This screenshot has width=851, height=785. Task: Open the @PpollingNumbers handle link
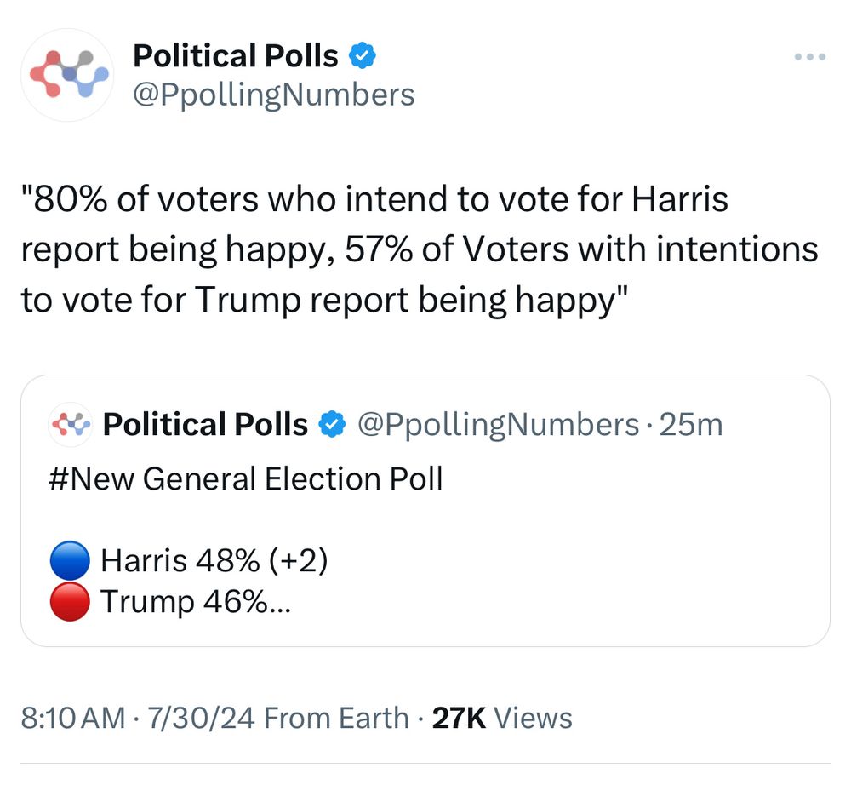[x=273, y=95]
